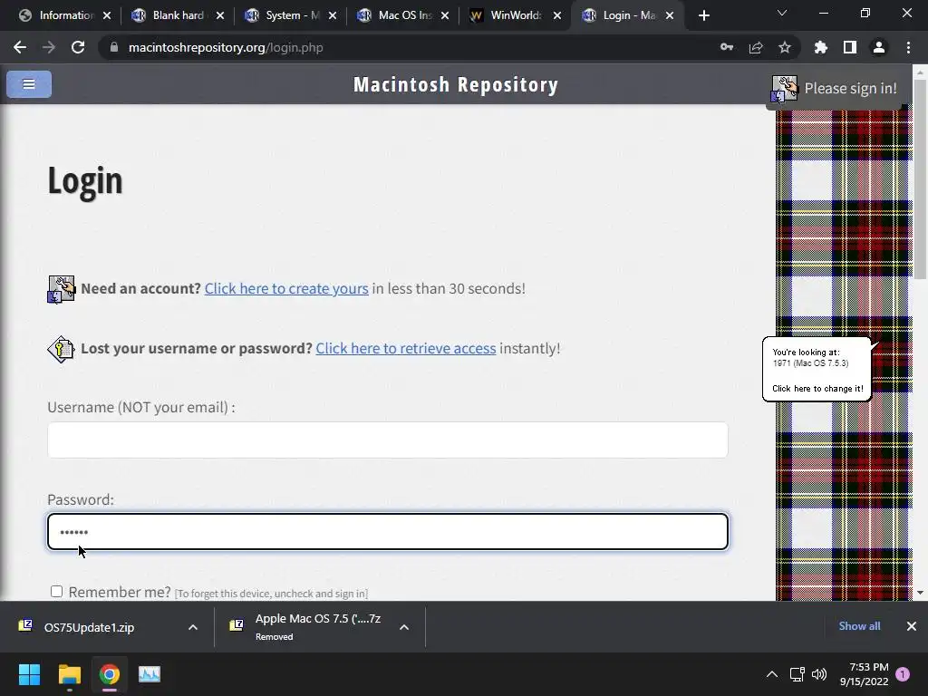Click the Please sign in avatar icon

[x=784, y=89]
